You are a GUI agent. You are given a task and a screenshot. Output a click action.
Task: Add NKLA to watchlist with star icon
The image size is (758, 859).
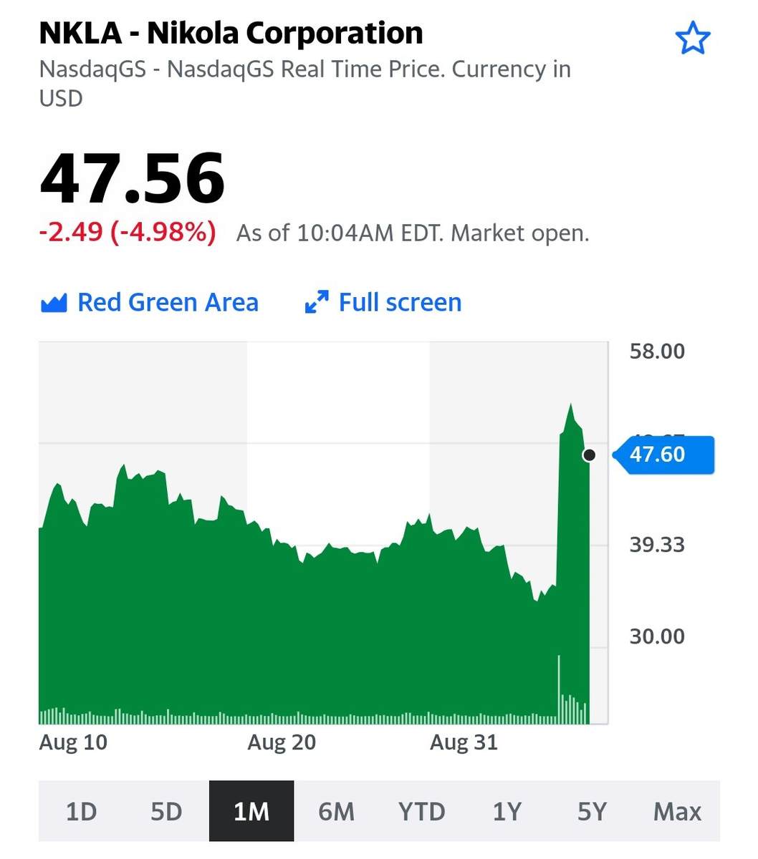click(693, 38)
